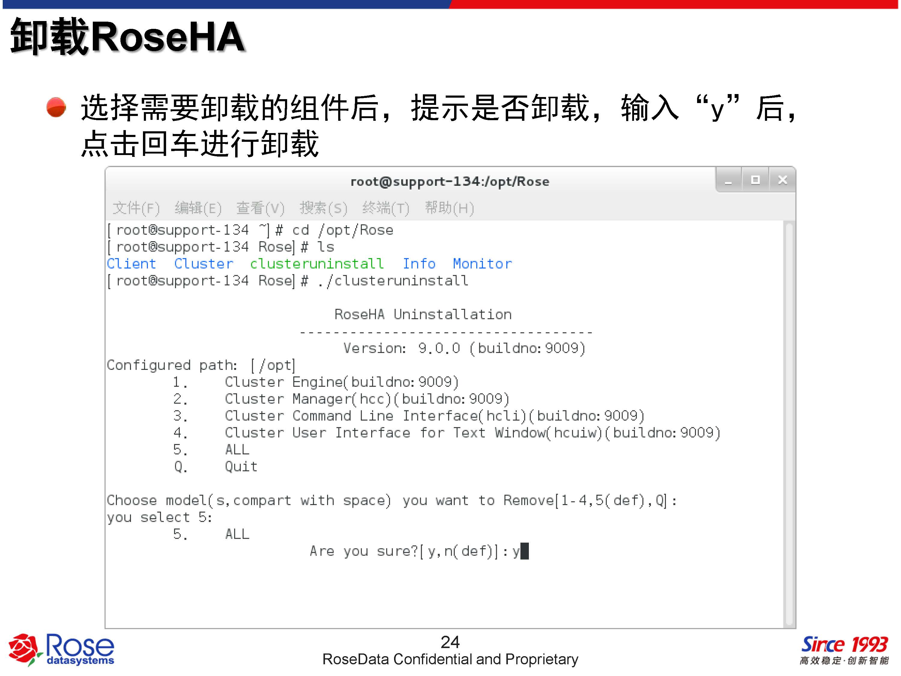The height and width of the screenshot is (676, 901).
Task: Click the red bullet point icon
Action: click(56, 108)
